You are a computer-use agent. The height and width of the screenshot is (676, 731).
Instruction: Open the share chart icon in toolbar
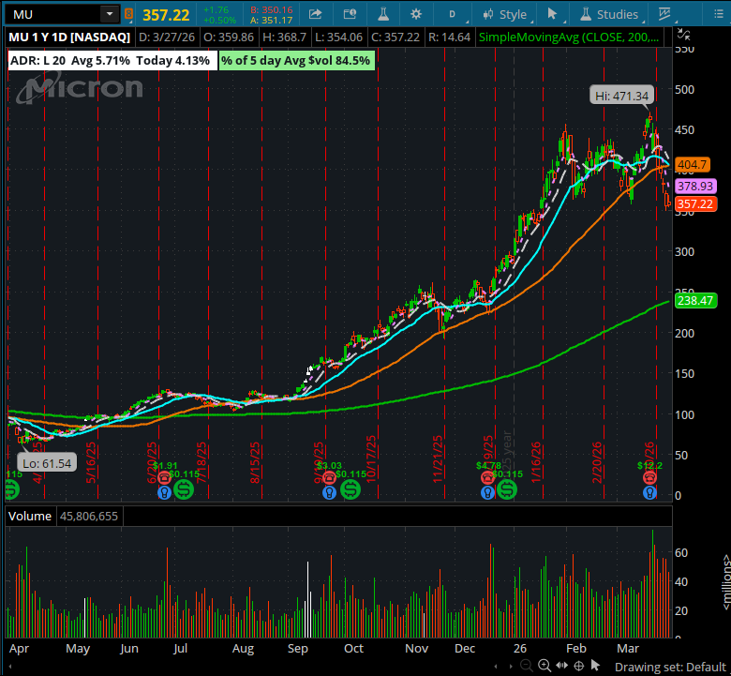pyautogui.click(x=316, y=14)
